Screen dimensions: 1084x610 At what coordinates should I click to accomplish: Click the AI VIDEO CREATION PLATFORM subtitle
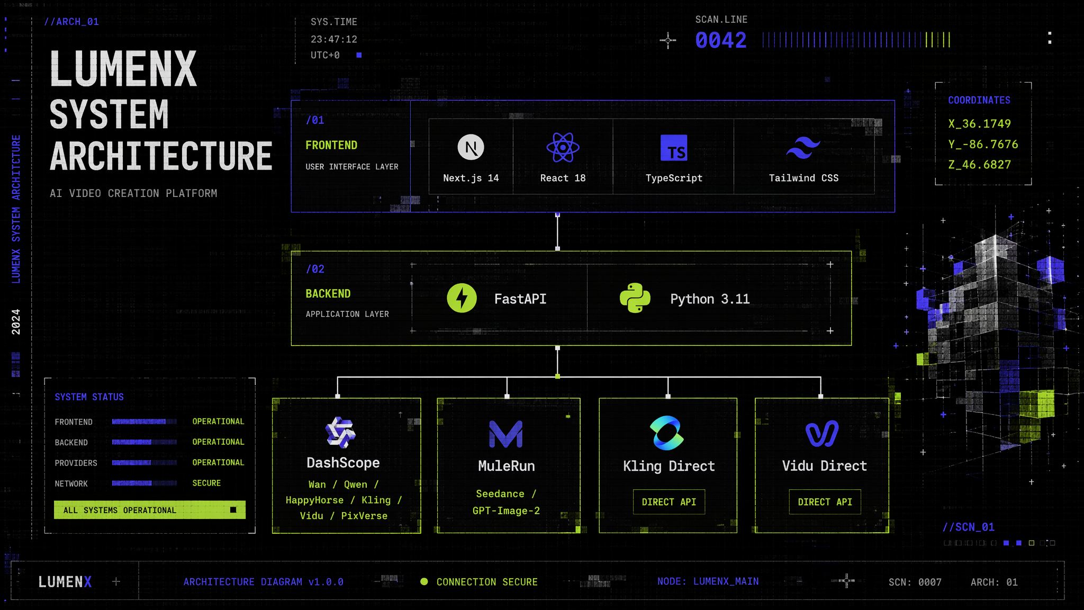[x=133, y=193]
